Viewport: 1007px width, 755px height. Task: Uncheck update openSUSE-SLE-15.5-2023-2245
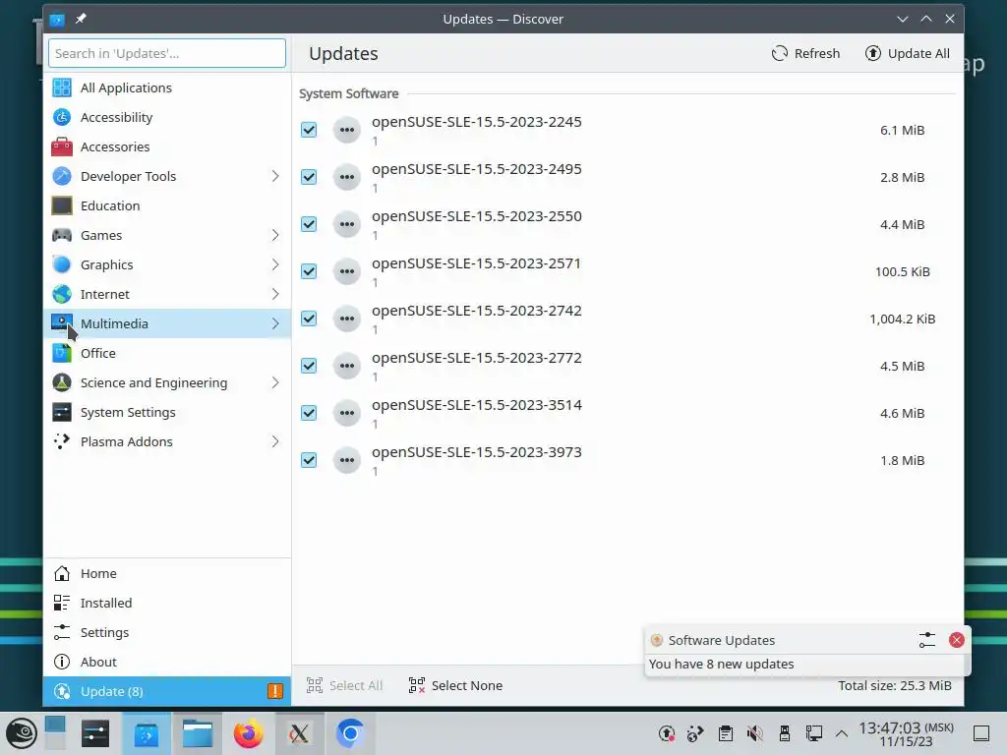309,131
